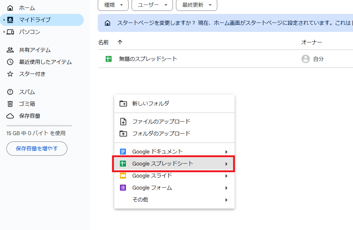Click the star icon for スター付き
Viewport: 353px width, 230px height.
[10, 74]
